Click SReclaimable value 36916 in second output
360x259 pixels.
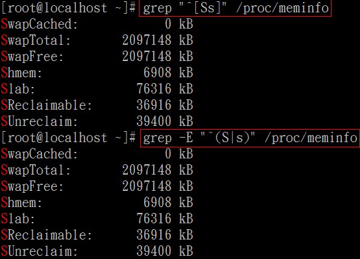click(154, 235)
